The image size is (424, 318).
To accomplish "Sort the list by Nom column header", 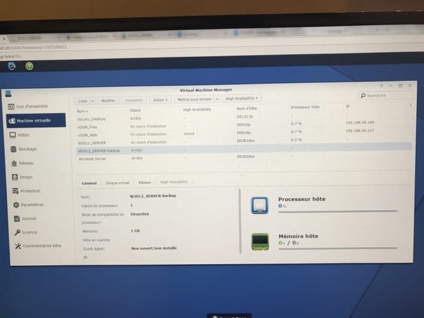I will (x=82, y=111).
